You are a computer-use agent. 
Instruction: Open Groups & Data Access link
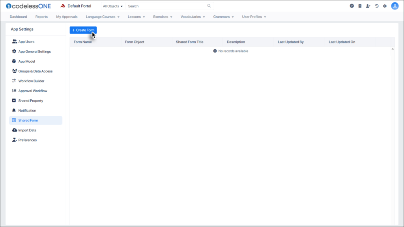[36, 71]
